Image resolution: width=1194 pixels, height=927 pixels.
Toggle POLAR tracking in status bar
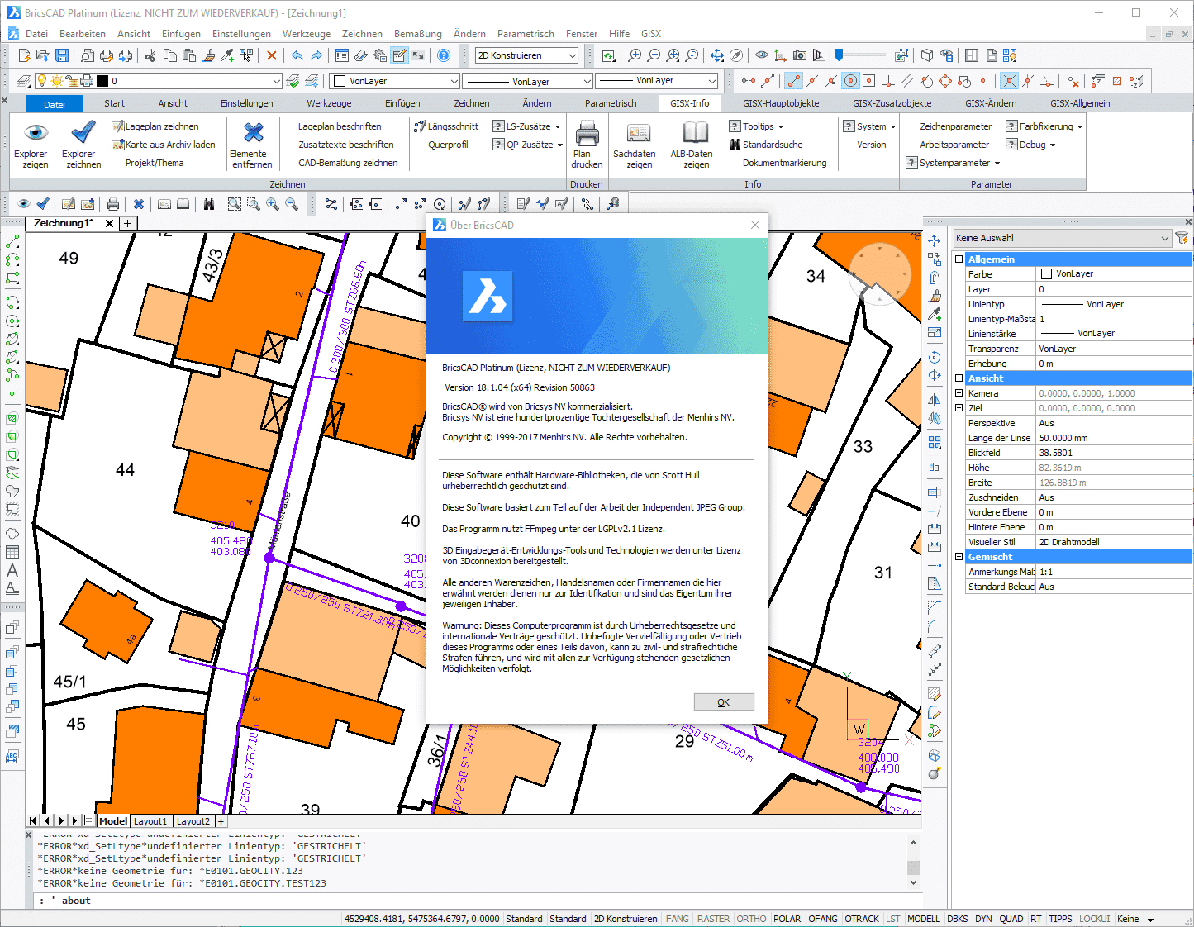[x=787, y=919]
